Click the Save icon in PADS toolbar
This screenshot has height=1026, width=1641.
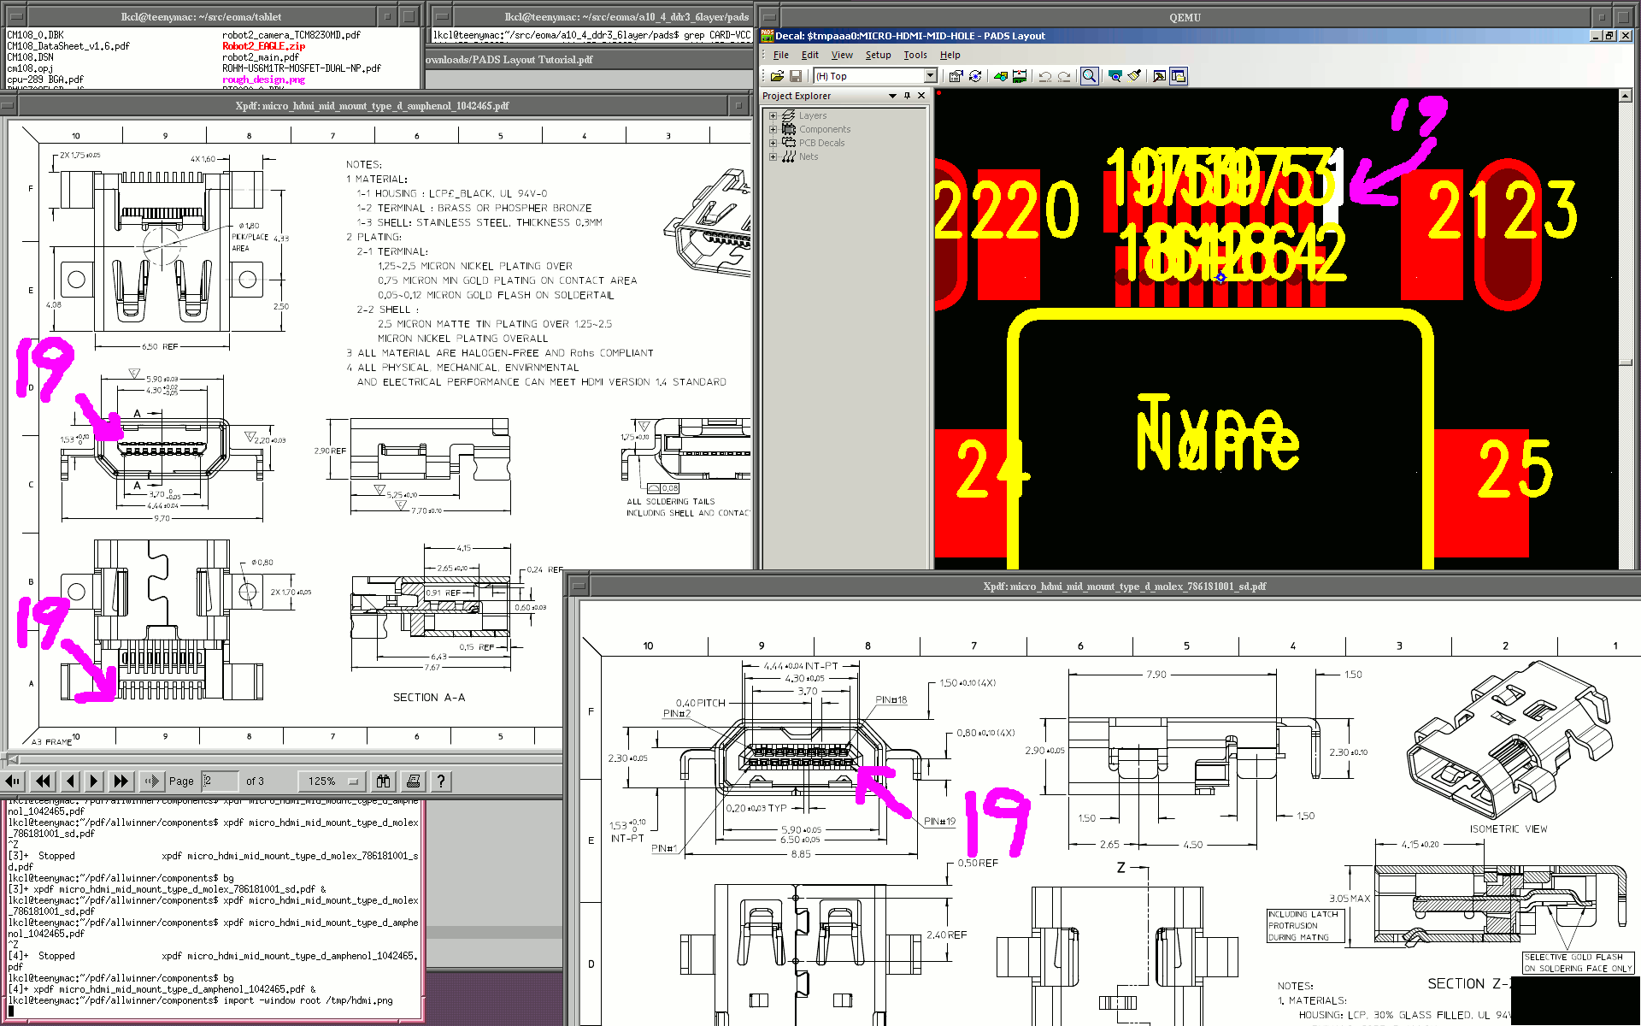[x=796, y=76]
